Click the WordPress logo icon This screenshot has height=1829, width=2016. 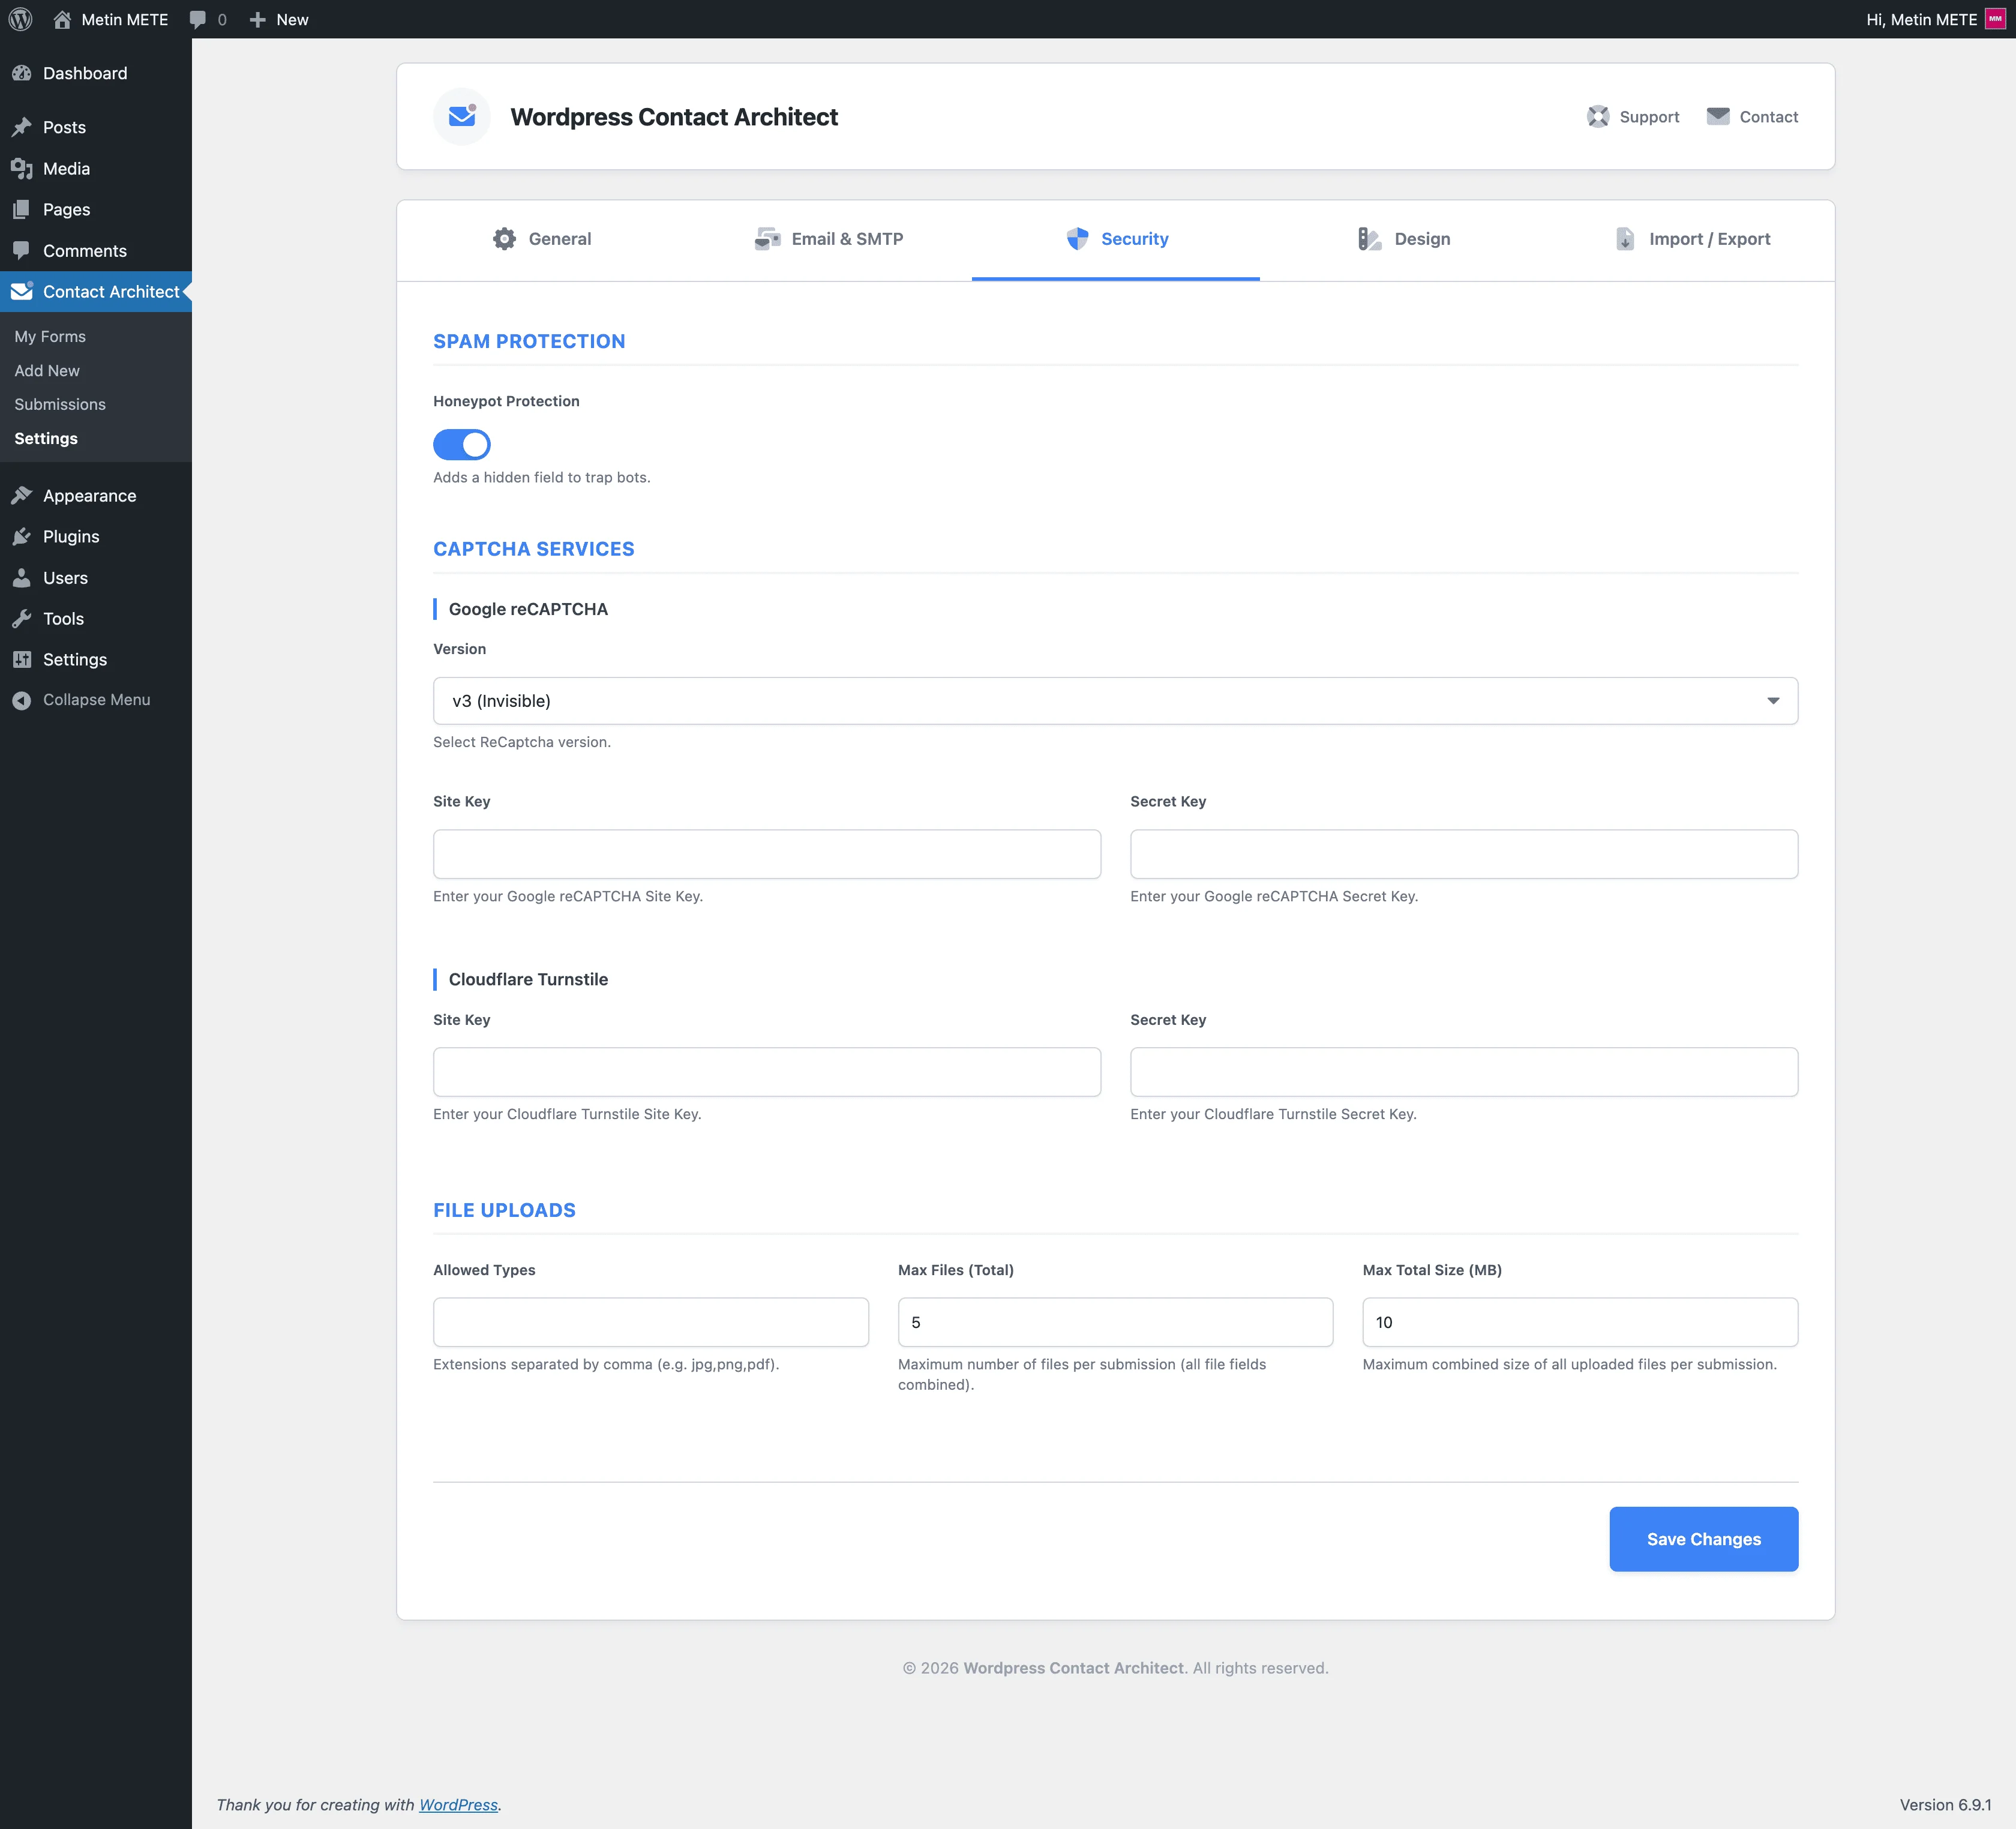point(20,19)
